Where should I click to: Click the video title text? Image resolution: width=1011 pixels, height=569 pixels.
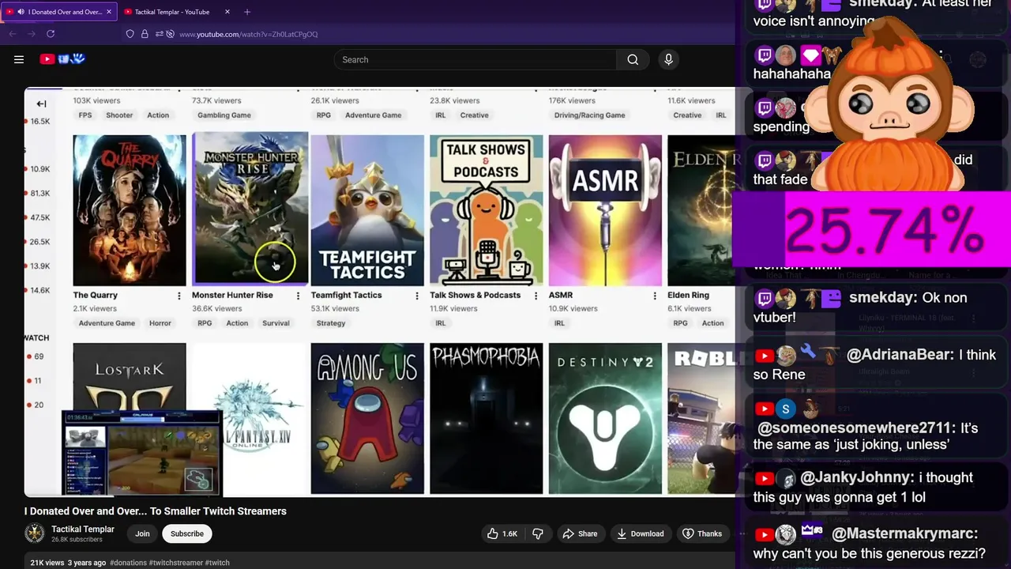(x=156, y=511)
